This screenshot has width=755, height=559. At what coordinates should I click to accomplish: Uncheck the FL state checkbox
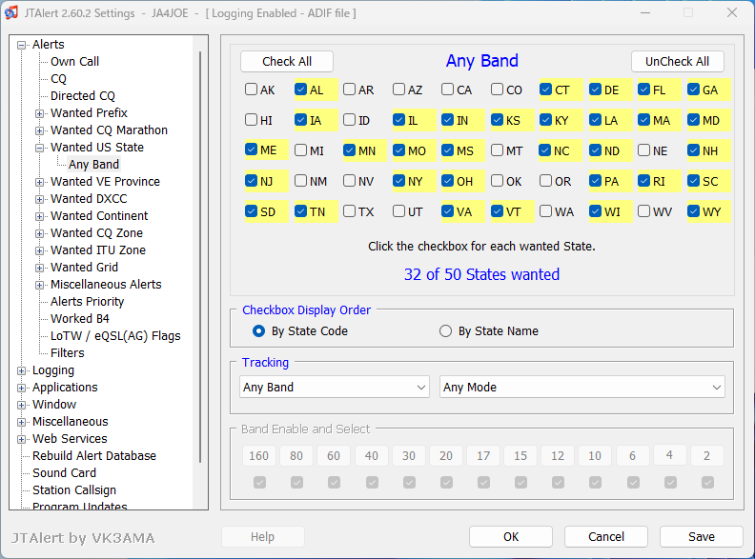(643, 90)
